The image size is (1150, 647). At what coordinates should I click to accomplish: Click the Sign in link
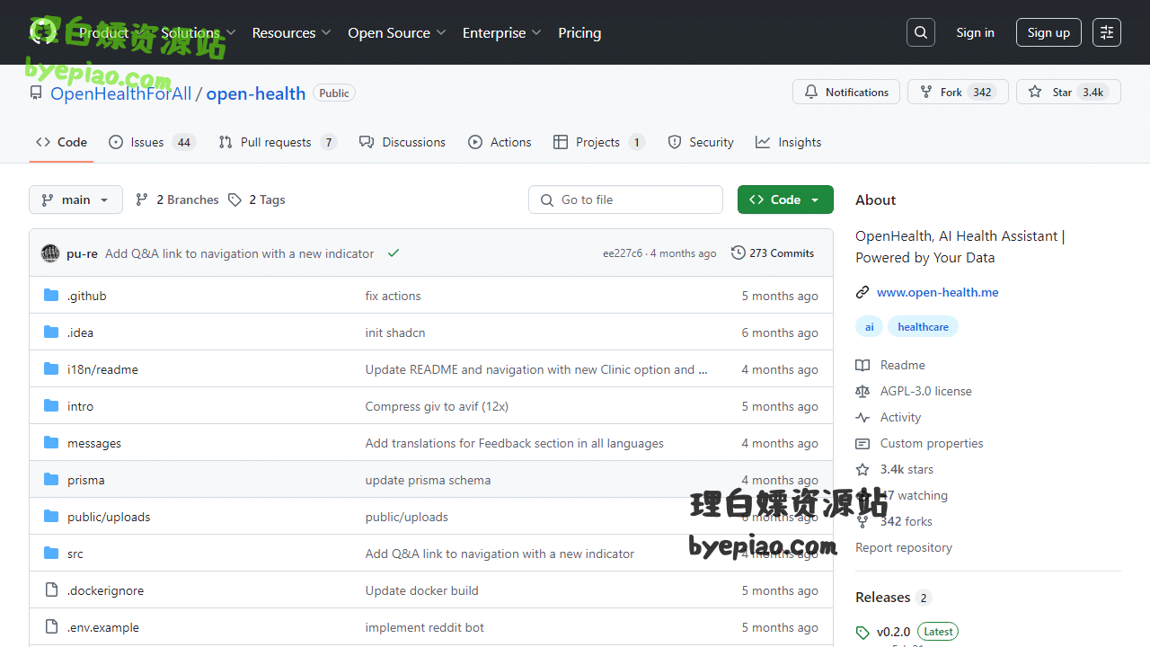(x=975, y=32)
